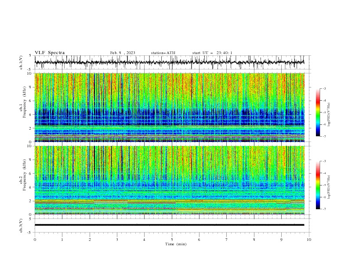Click time axis tick label "10"
348x269 pixels.
click(309, 240)
